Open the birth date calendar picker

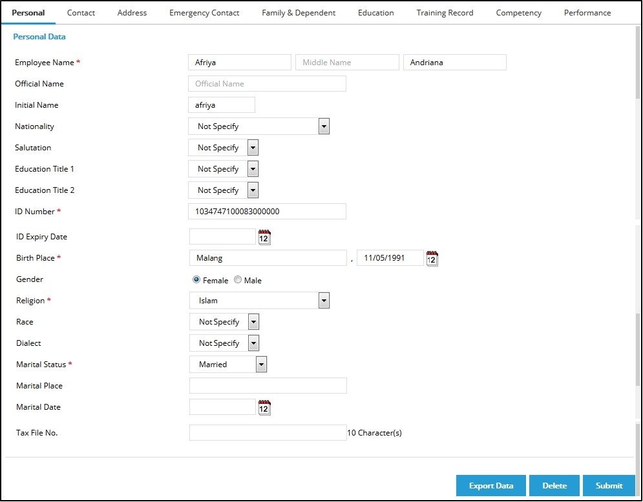432,258
